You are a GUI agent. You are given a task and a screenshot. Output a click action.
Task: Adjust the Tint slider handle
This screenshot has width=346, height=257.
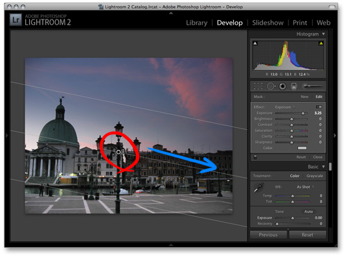click(x=293, y=202)
